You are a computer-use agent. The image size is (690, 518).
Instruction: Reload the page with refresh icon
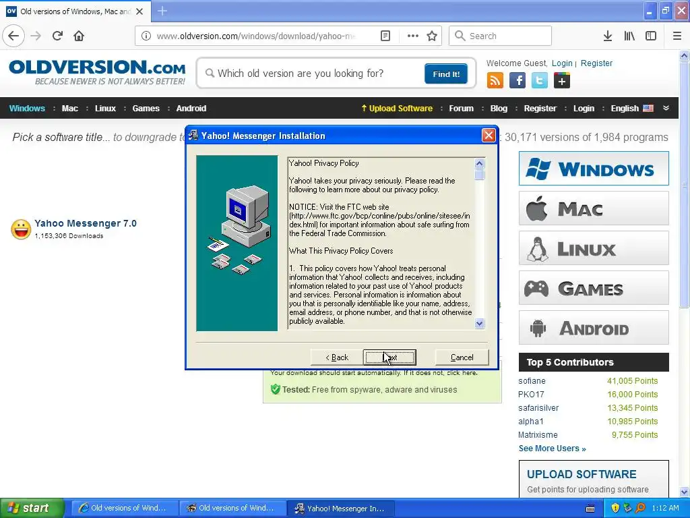pyautogui.click(x=58, y=36)
